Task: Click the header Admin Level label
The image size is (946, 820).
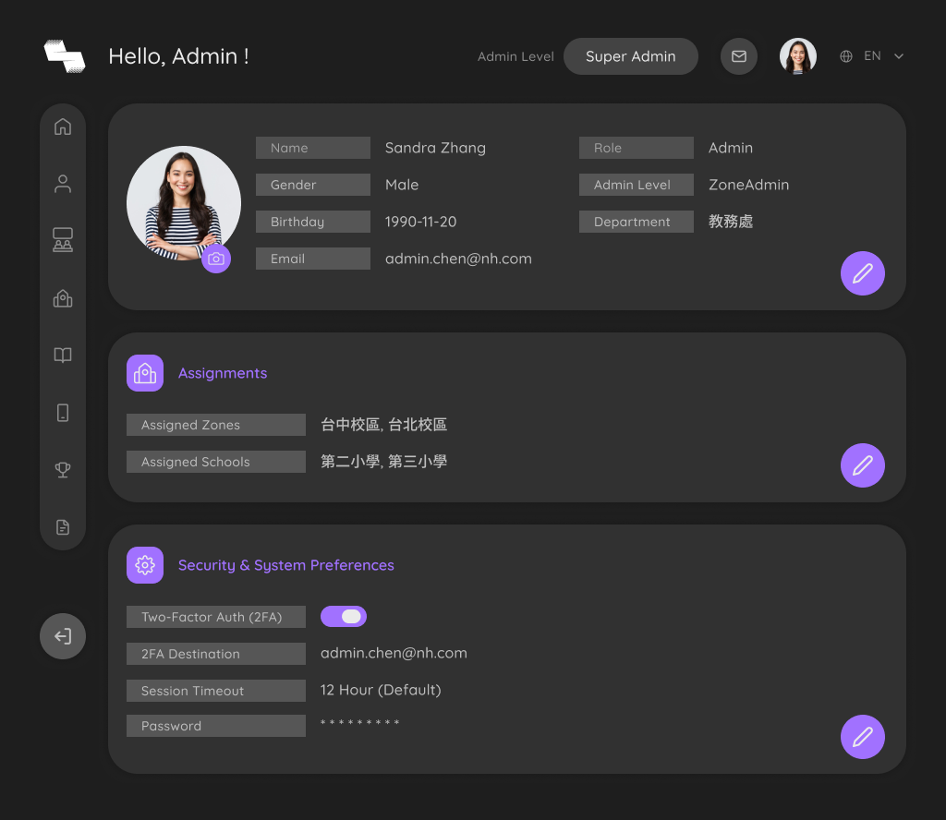Action: click(x=515, y=56)
